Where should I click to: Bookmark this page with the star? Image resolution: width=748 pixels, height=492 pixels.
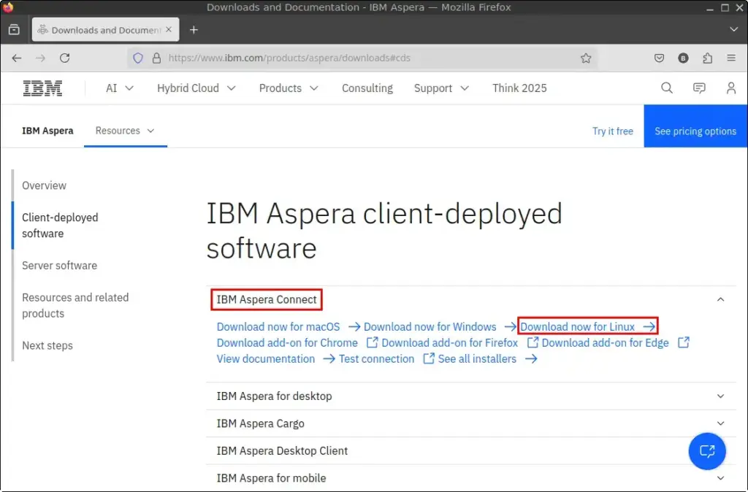586,58
